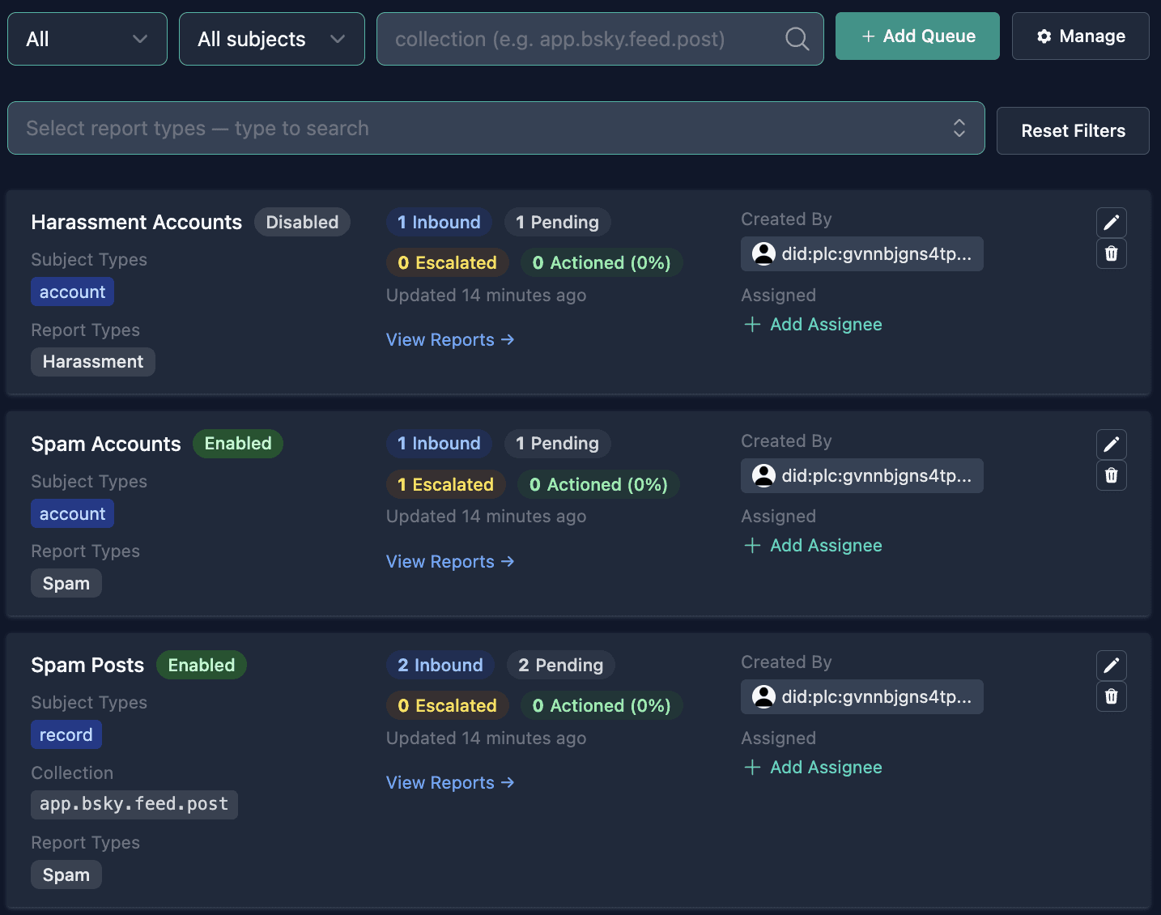1161x915 pixels.
Task: Open the All subjects dropdown
Action: point(272,39)
